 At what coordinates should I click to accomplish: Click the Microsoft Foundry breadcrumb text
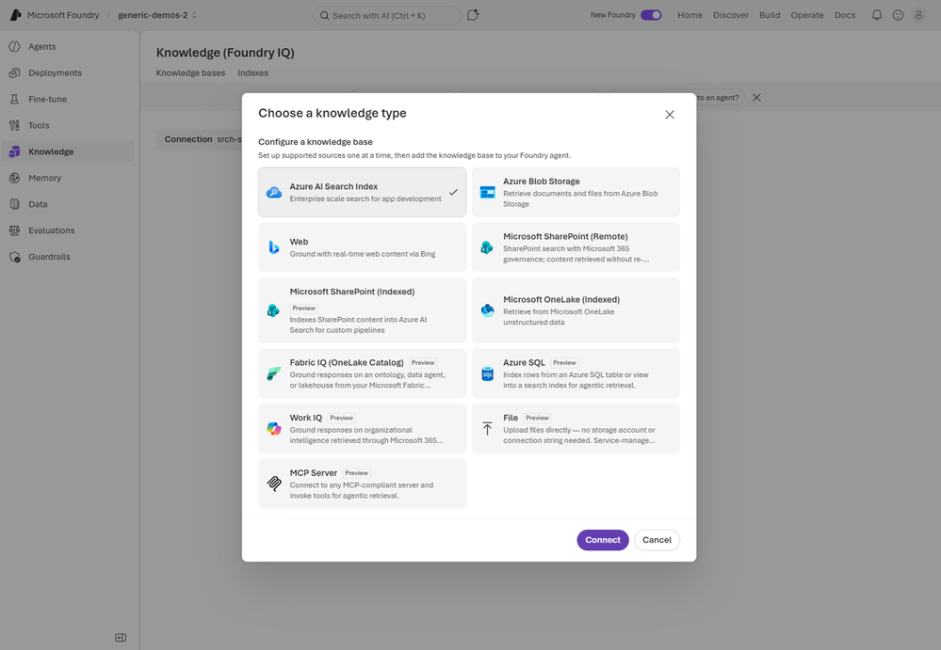[x=63, y=15]
